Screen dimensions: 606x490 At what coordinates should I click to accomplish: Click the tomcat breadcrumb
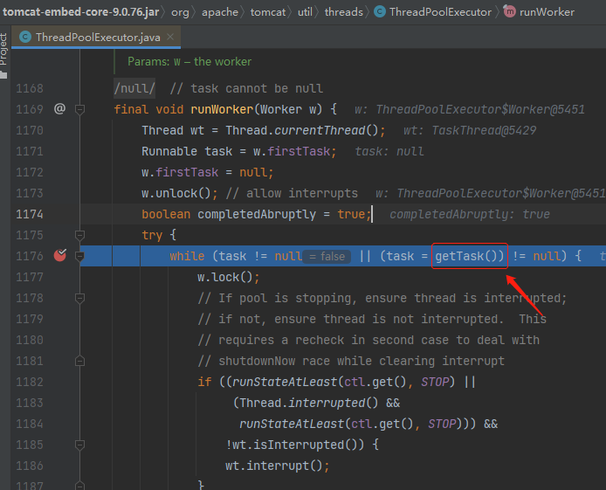[x=268, y=12]
